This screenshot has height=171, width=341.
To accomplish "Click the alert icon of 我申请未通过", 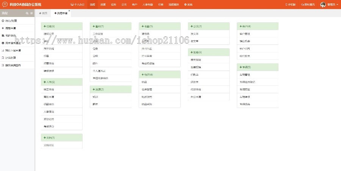I will pos(3,43).
